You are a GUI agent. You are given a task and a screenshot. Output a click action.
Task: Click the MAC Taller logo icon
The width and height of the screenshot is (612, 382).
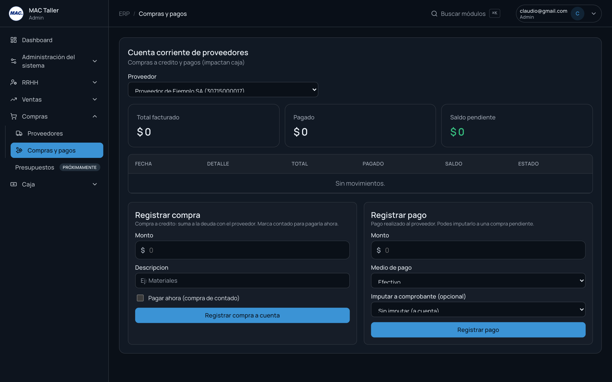pyautogui.click(x=16, y=14)
